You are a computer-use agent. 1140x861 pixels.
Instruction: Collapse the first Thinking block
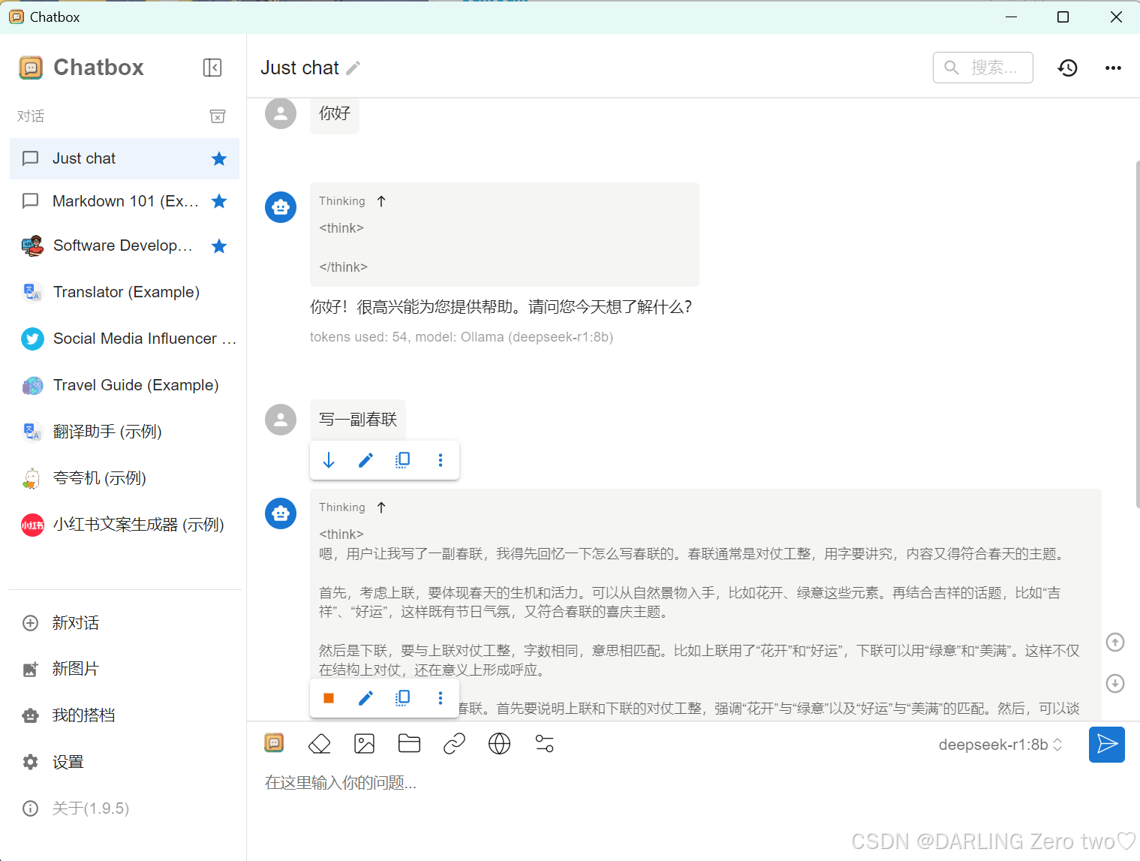[x=381, y=201]
